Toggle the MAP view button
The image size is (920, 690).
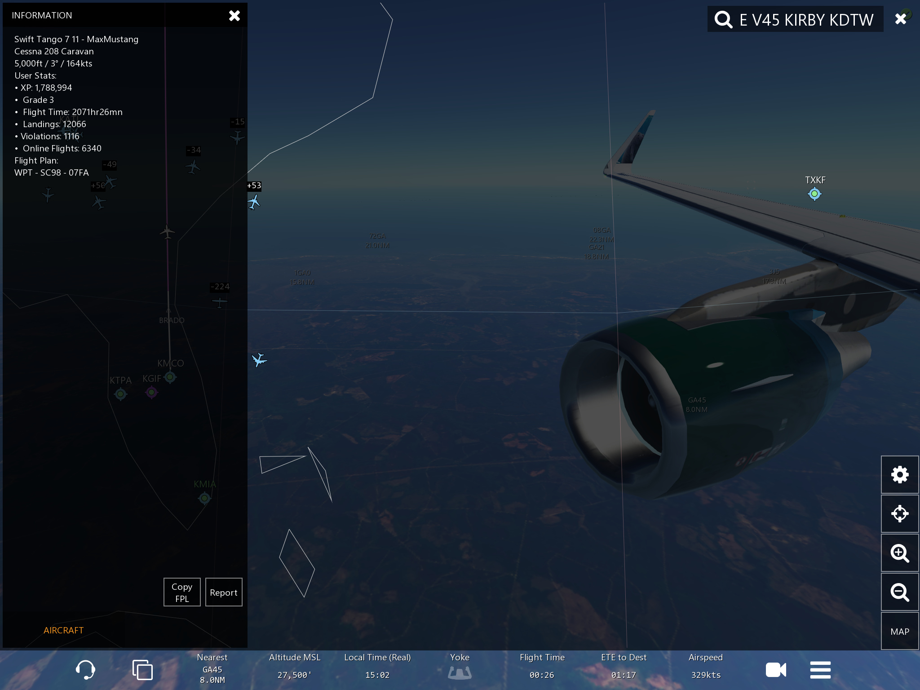tap(899, 631)
